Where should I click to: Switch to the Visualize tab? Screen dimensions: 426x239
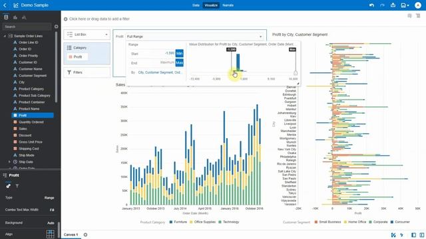[211, 5]
